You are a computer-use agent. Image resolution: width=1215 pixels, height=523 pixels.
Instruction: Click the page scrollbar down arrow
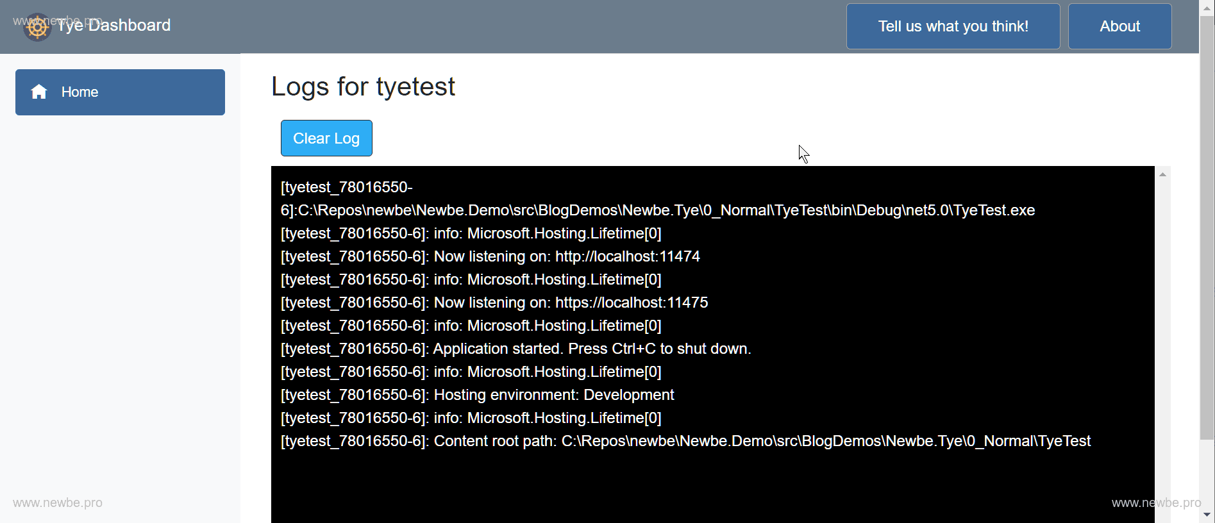coord(1207,515)
